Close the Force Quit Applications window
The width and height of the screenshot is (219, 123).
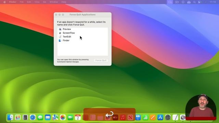56,15
